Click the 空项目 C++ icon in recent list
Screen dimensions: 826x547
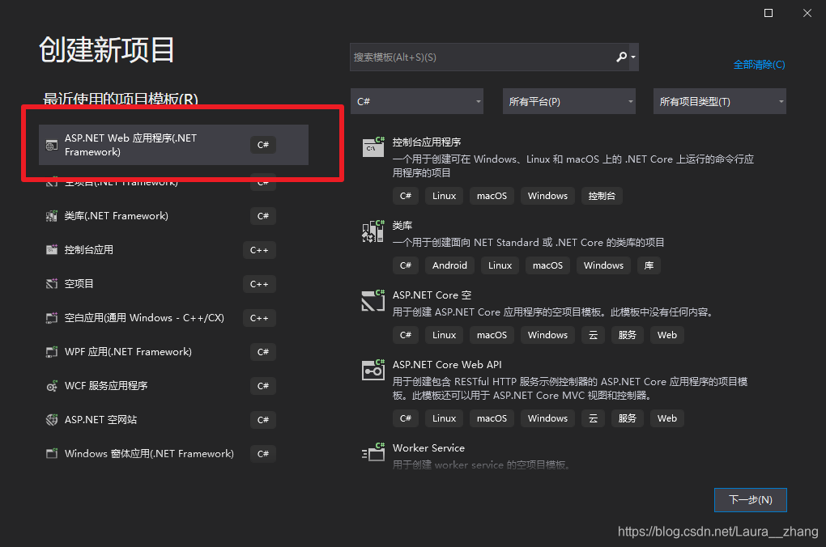click(x=52, y=284)
